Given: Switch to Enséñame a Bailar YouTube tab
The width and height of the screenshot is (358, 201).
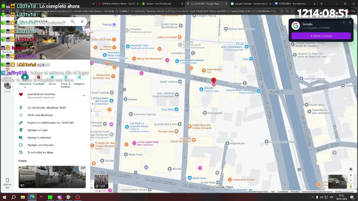Looking at the screenshot, I should (118, 4).
